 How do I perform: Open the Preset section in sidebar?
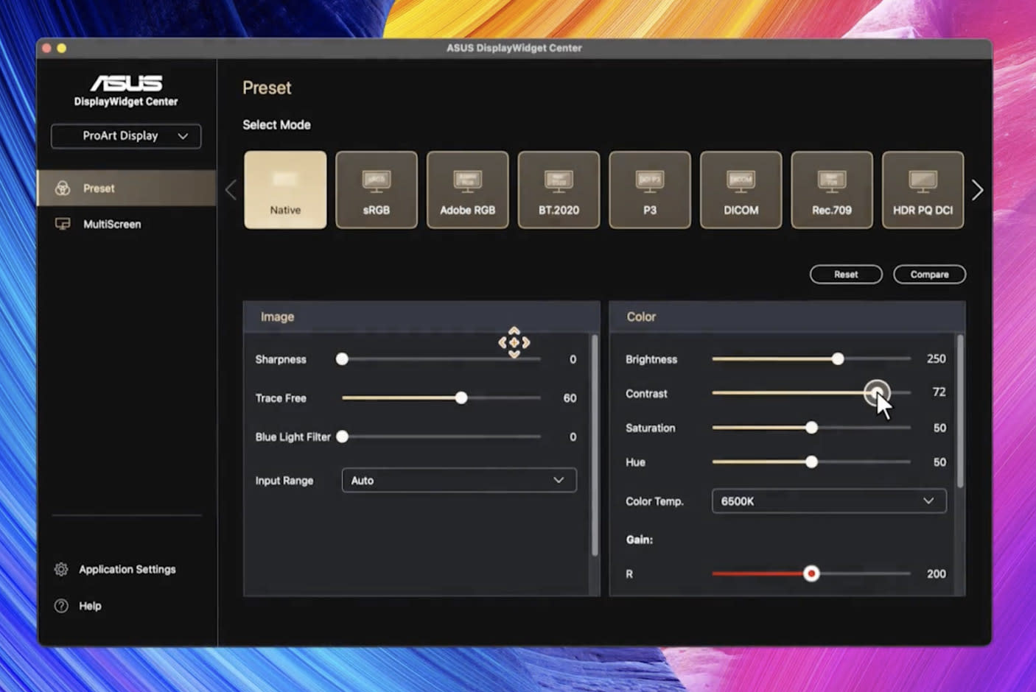99,188
